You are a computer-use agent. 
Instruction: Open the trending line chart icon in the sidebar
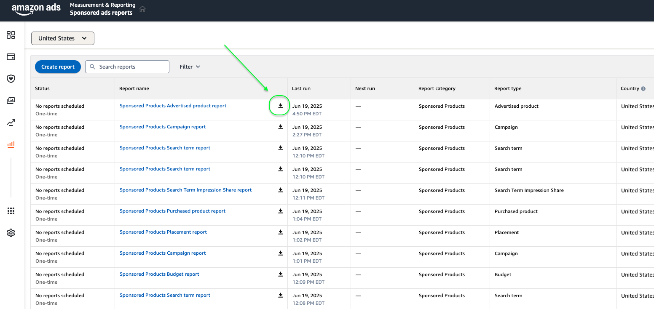click(11, 123)
